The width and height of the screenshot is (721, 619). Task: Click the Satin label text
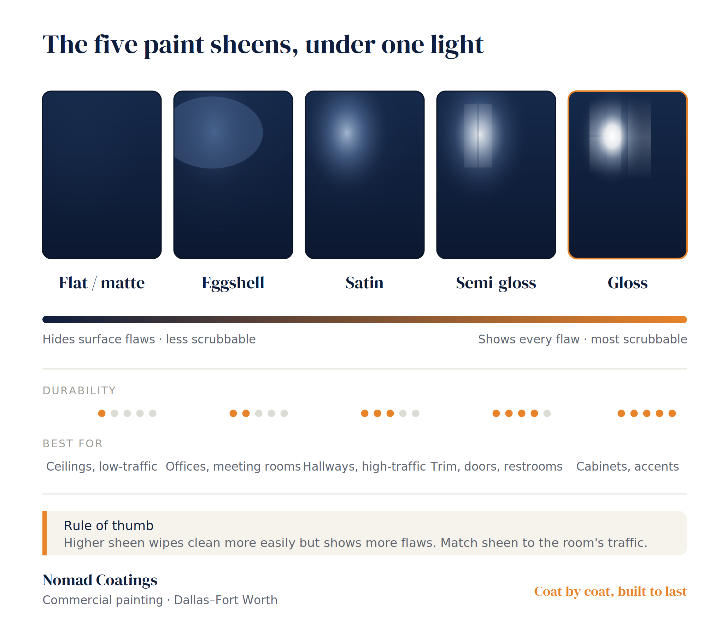[365, 283]
